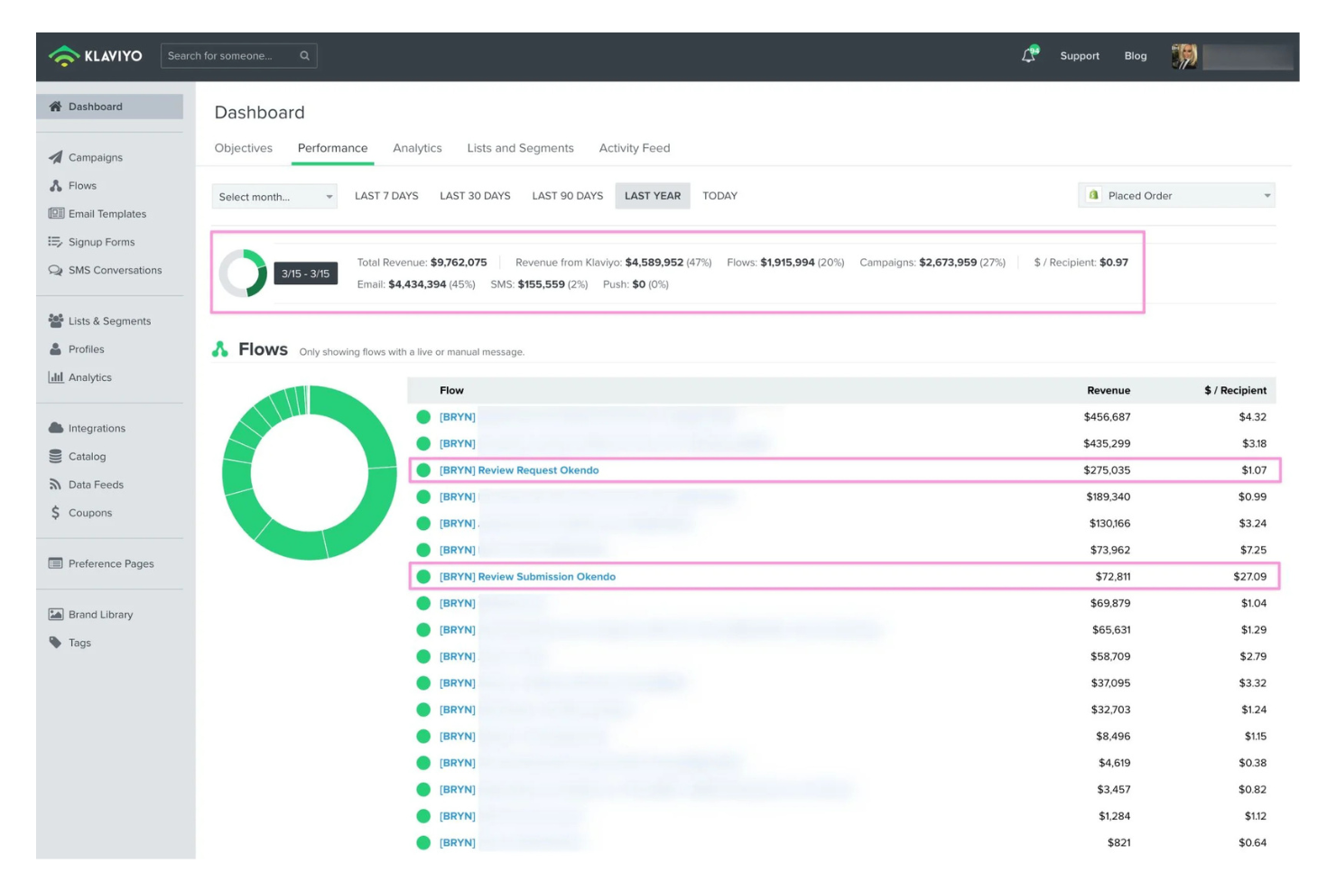Select the LAST 7 DAYS range

(386, 196)
